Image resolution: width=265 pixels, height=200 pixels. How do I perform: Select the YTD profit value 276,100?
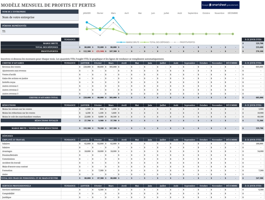(253, 51)
